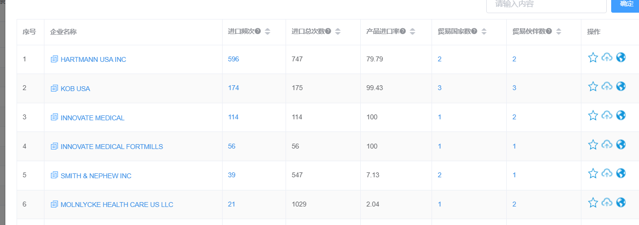Sort table by 进口频次 column arrows
639x225 pixels.
(268, 32)
